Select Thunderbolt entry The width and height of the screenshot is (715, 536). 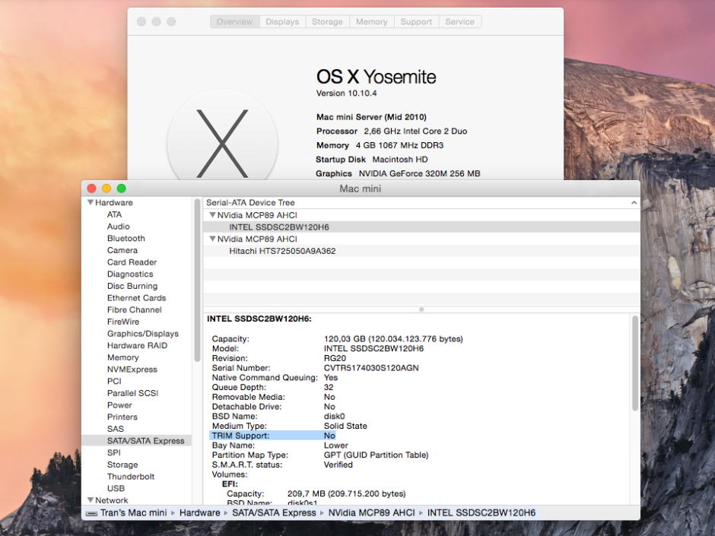(130, 476)
